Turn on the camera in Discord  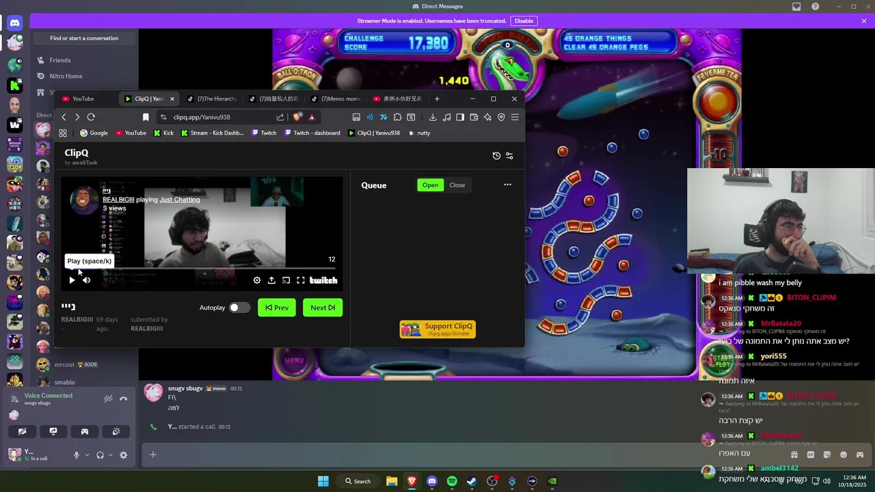pyautogui.click(x=22, y=431)
